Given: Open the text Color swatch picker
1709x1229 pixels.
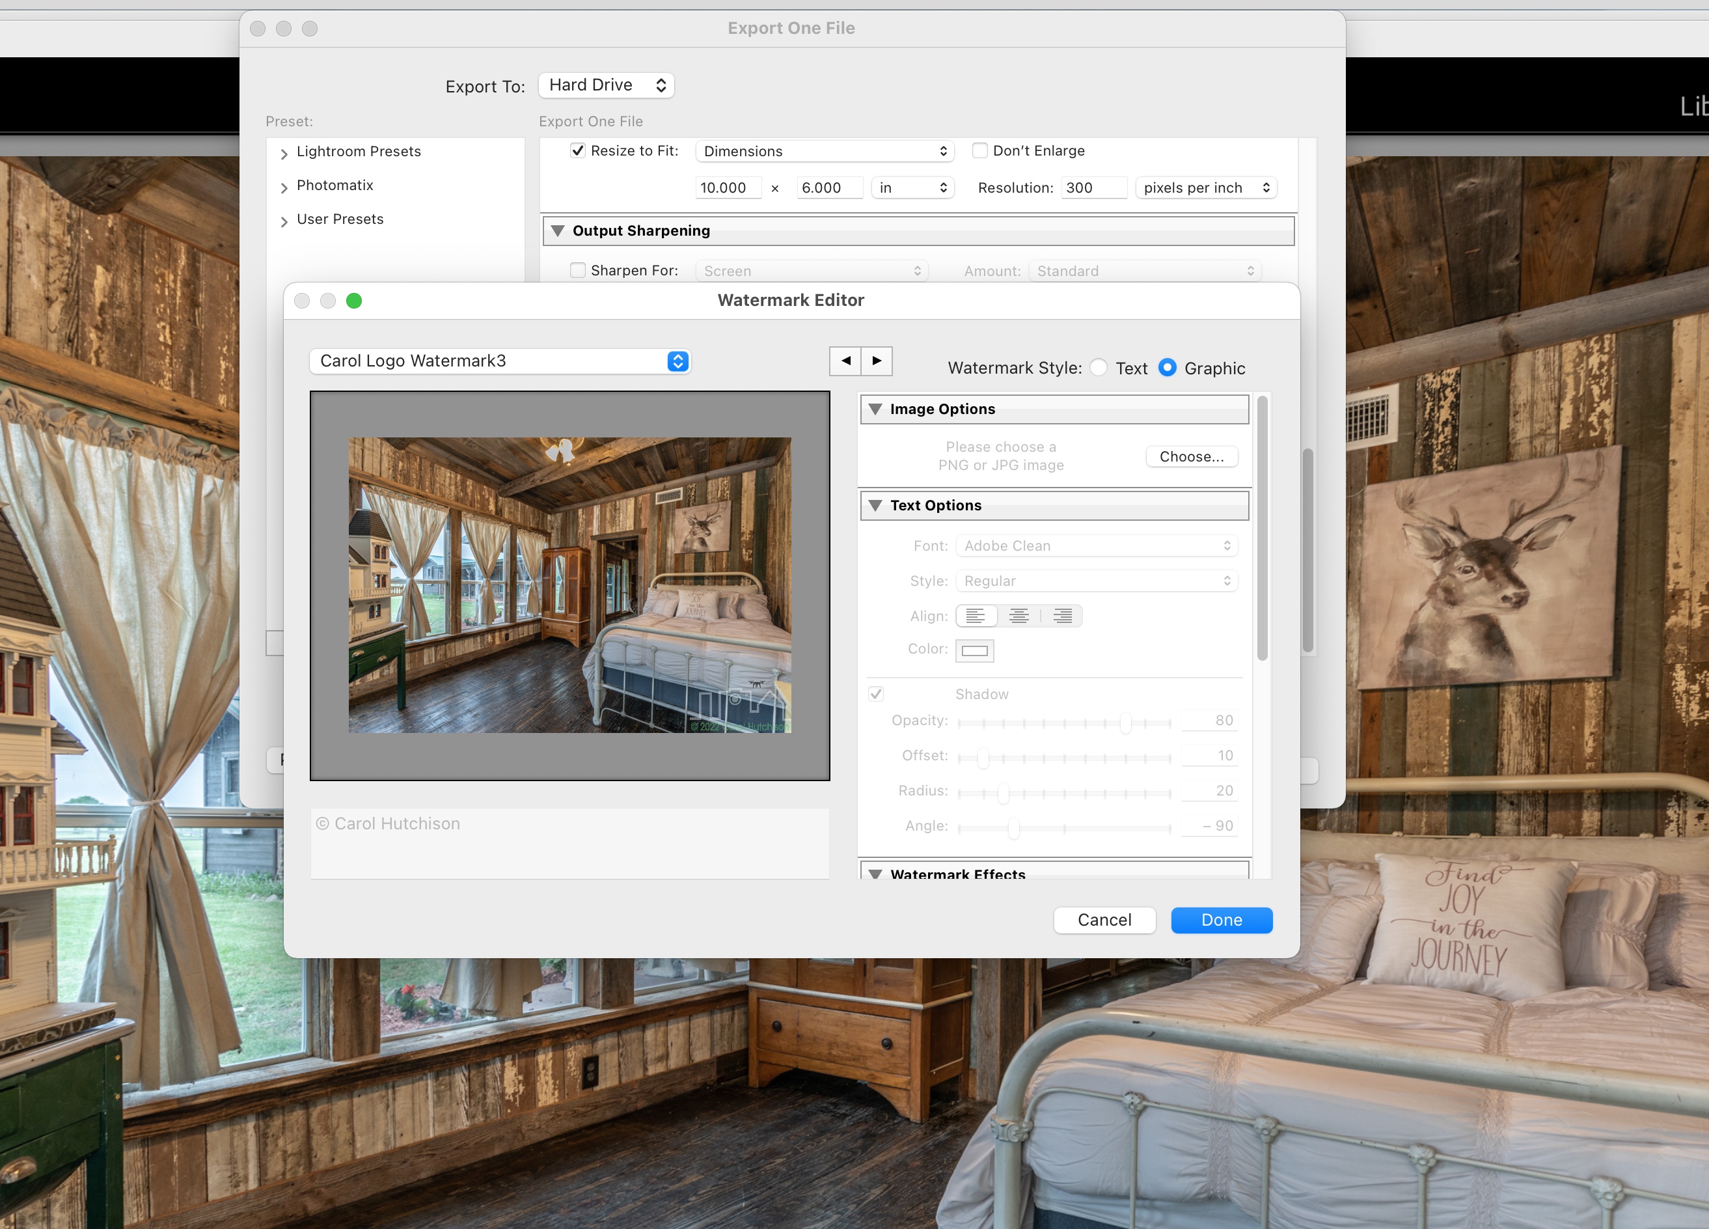Looking at the screenshot, I should click(974, 650).
